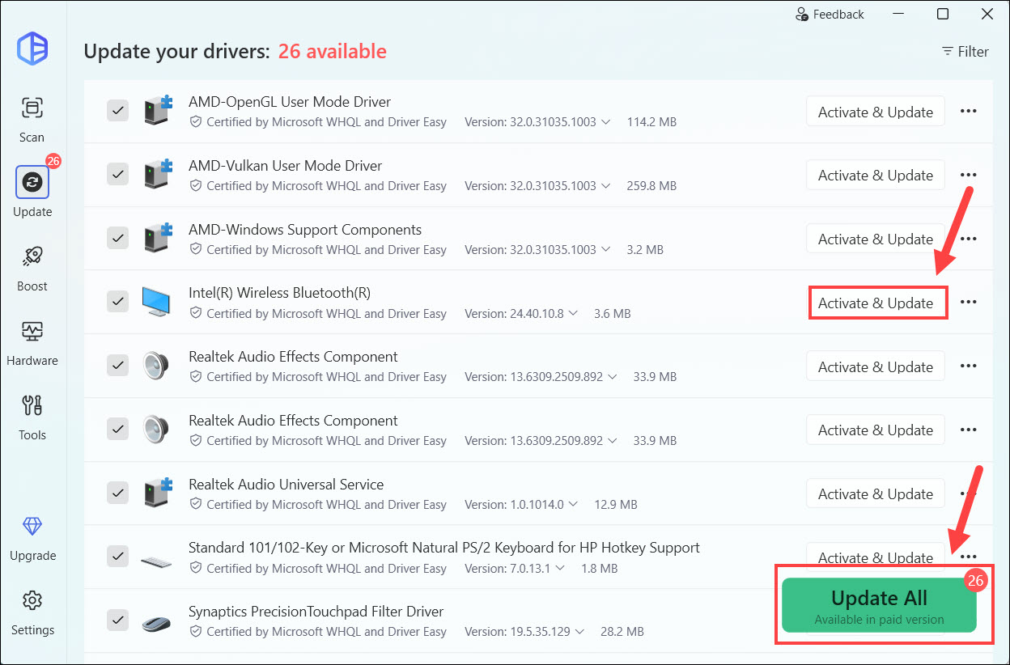
Task: Maximize the Driver Easy window
Action: (943, 14)
